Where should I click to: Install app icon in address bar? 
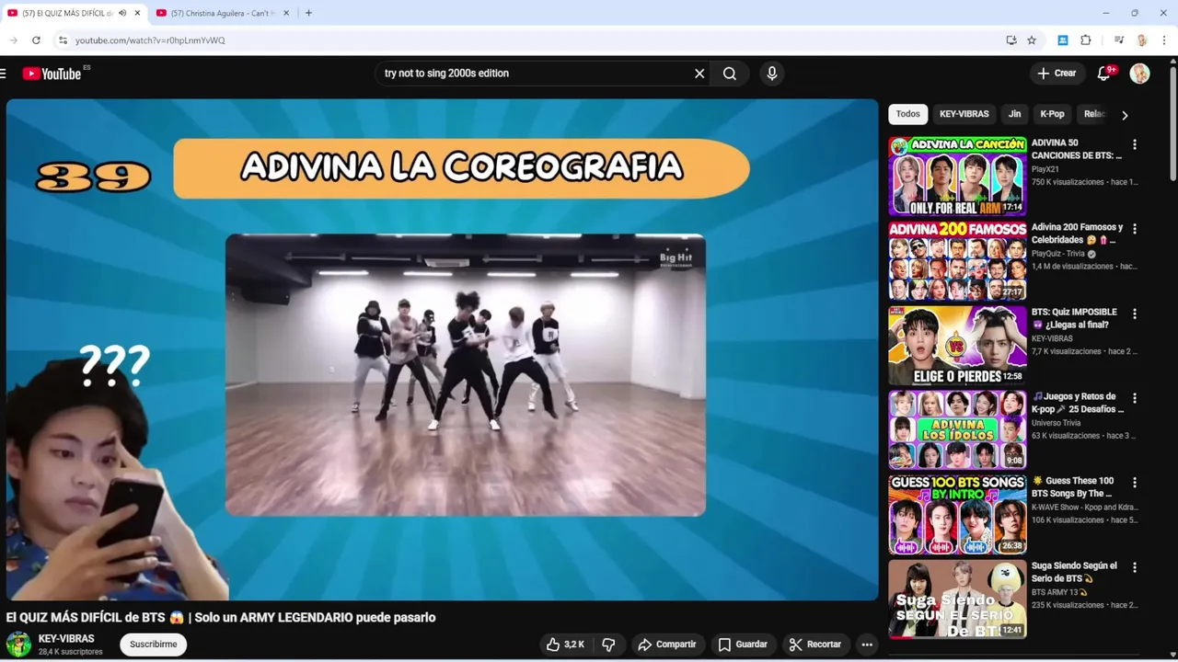tap(1011, 40)
